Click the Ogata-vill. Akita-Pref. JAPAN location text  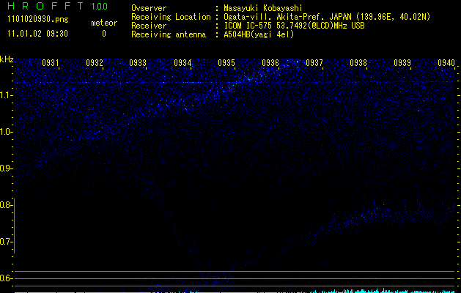tap(327, 17)
